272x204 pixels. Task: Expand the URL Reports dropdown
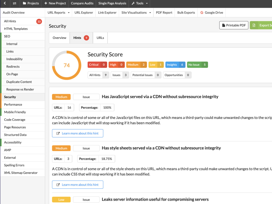pos(58,13)
